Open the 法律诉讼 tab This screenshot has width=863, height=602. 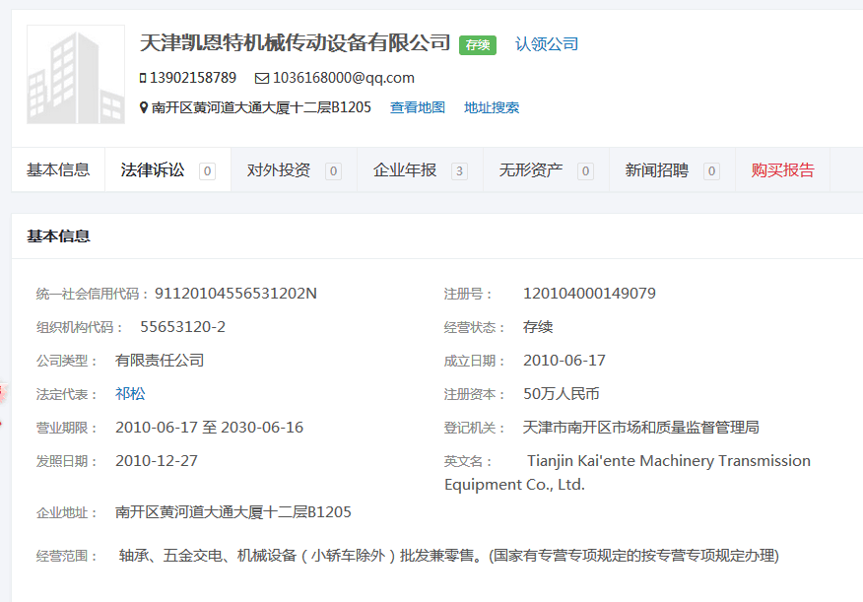point(153,169)
